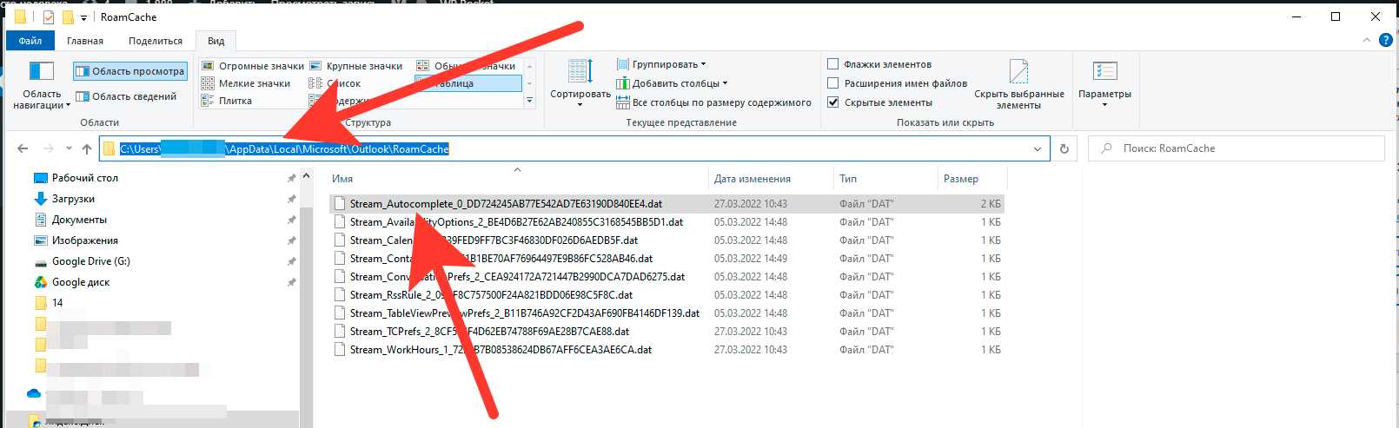Click the OneDrive cloud icon
1399x428 pixels.
coord(34,393)
